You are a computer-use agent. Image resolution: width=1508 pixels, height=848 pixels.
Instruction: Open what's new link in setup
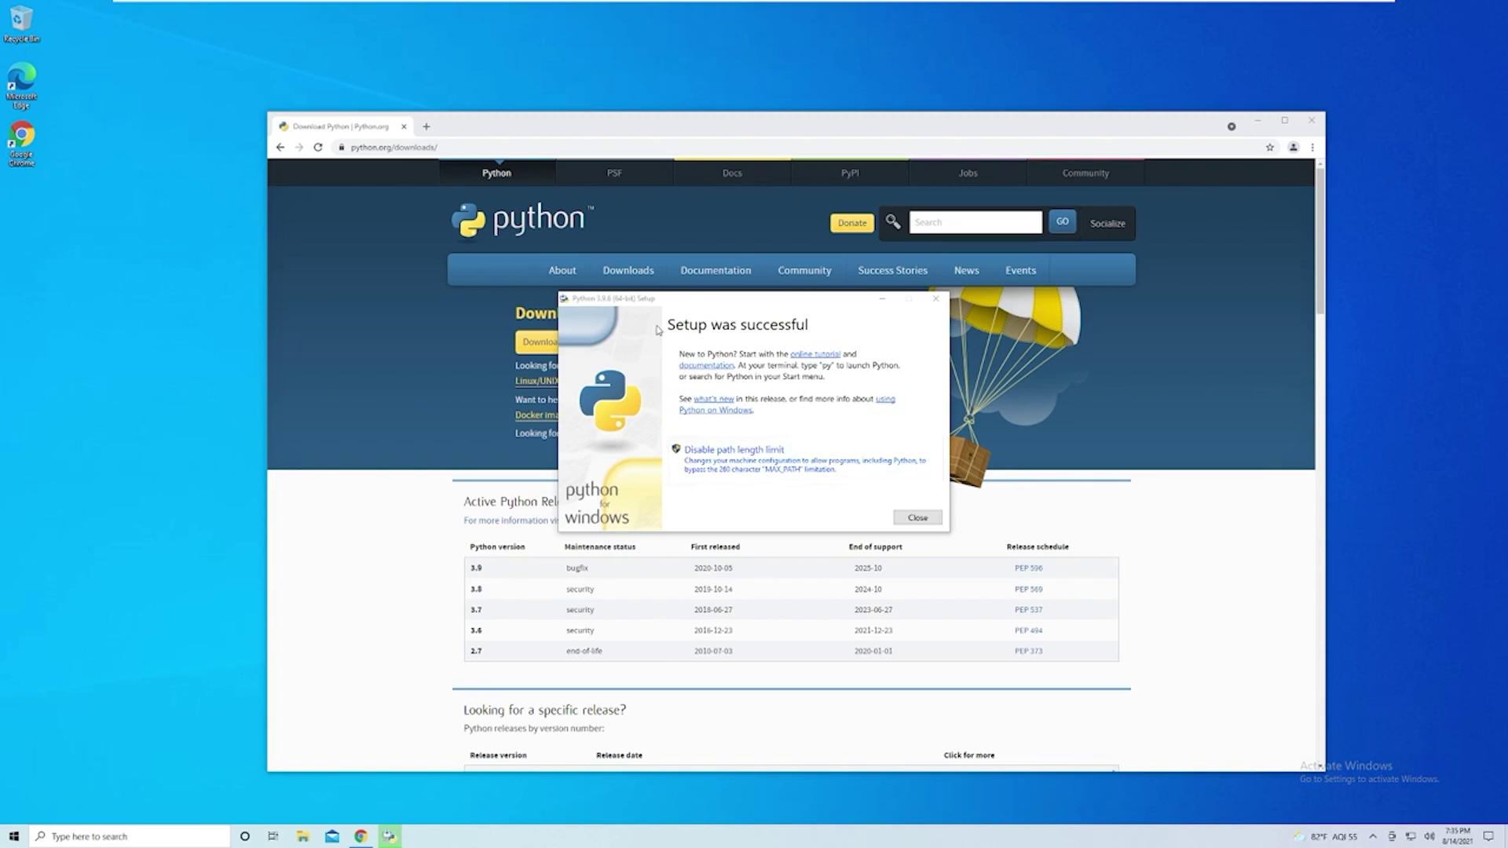pyautogui.click(x=713, y=399)
